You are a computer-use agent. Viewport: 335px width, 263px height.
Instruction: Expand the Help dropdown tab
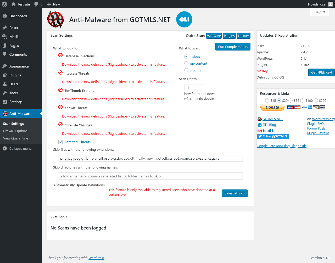(320, 12)
